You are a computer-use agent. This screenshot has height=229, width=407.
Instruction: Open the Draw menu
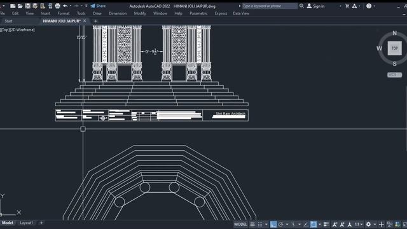pos(97,13)
